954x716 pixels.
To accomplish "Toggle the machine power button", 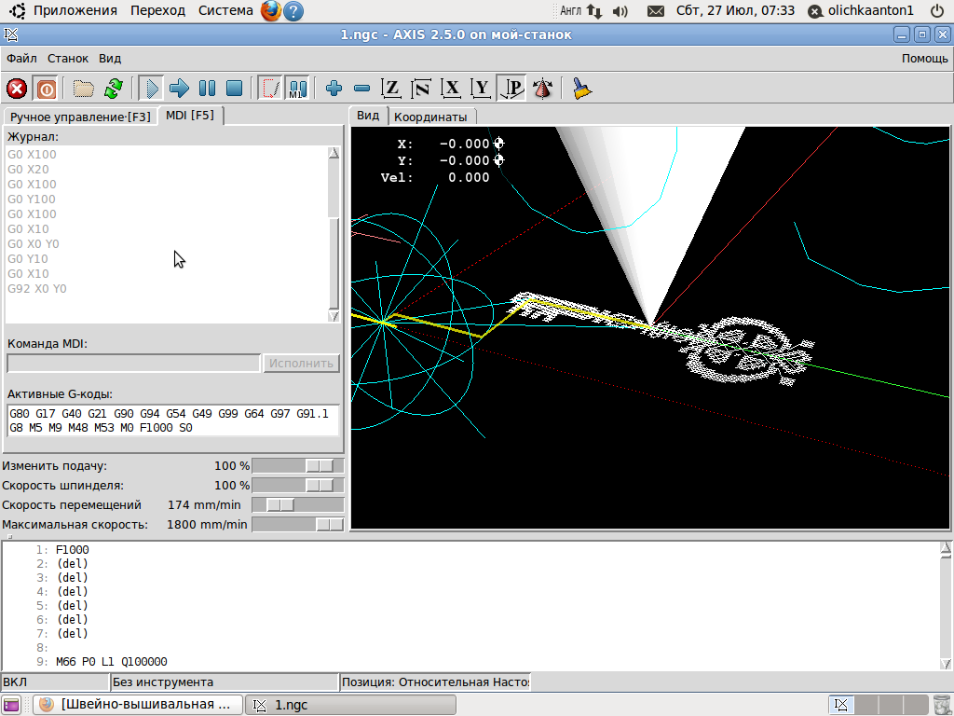I will [46, 89].
